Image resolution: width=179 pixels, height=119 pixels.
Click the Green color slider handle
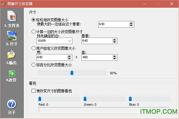click(x=85, y=99)
